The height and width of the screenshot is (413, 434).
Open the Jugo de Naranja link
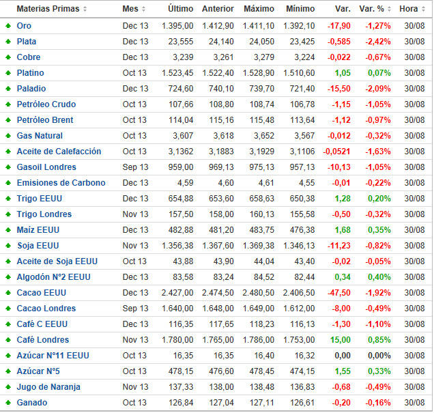(48, 387)
